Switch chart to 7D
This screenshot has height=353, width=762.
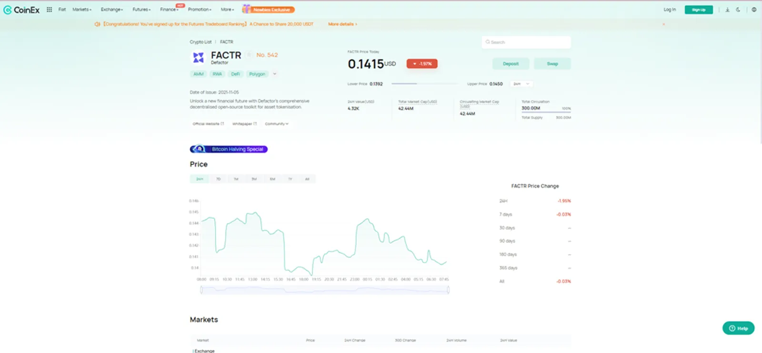coord(218,179)
